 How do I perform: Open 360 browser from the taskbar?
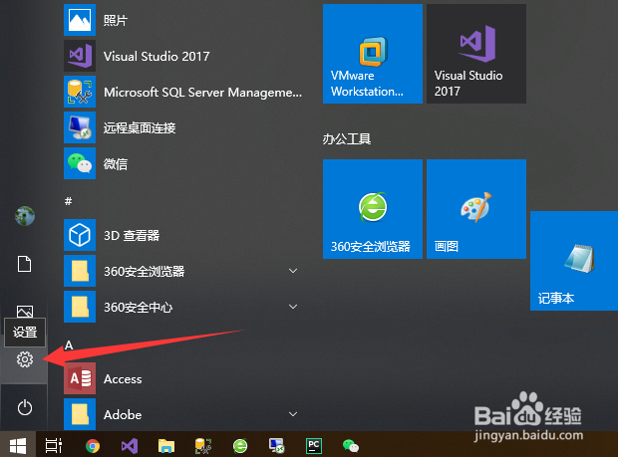[240, 446]
